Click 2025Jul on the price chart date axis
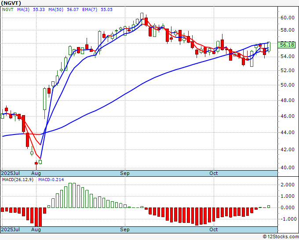This screenshot has width=299, height=240. pos(11,173)
